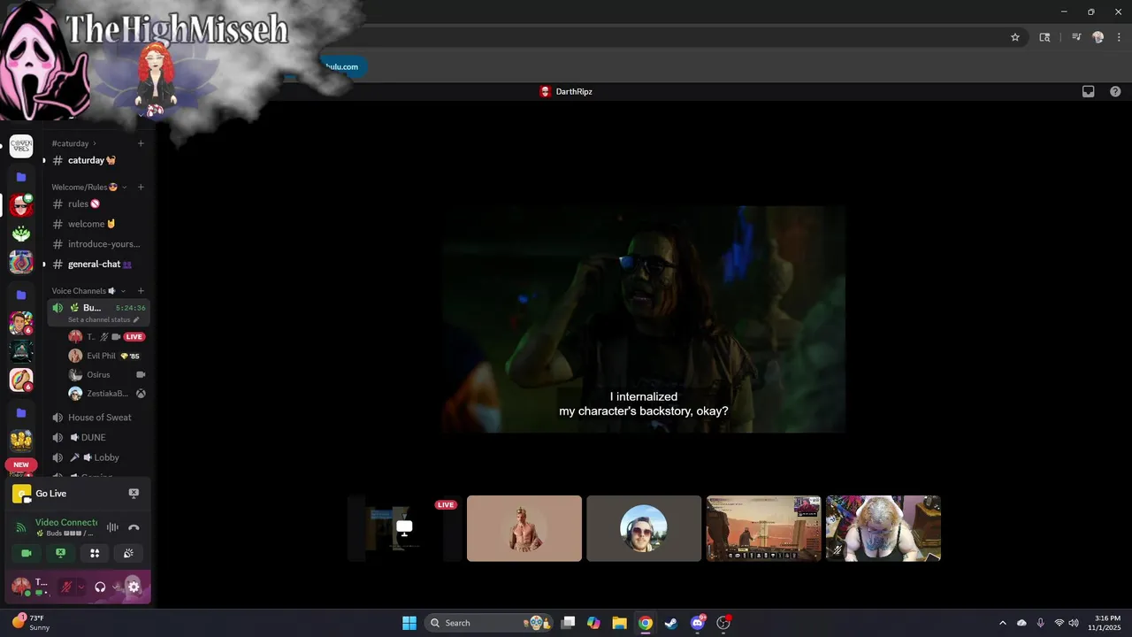Screen dimensions: 1132x637
Task: Open the weather widget showing 73°F
Action: [31, 623]
